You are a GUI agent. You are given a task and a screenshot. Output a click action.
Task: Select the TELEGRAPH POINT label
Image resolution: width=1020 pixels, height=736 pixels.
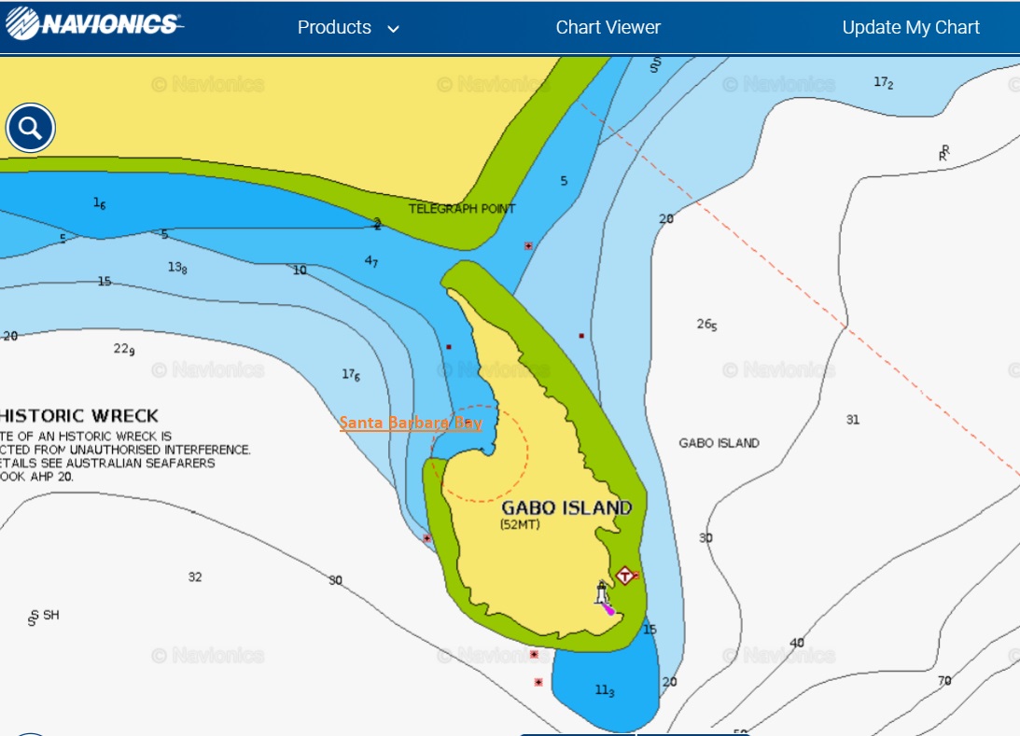click(462, 209)
